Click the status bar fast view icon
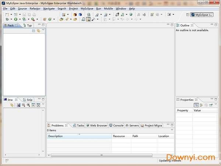Screen dimensions: 221x166 (x=7, y=160)
